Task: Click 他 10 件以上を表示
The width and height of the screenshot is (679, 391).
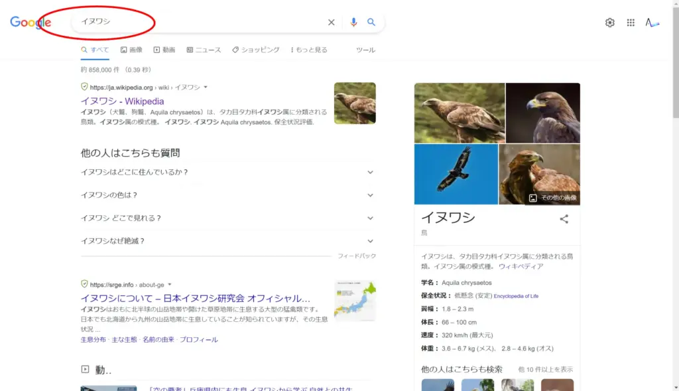Action: [x=546, y=370]
